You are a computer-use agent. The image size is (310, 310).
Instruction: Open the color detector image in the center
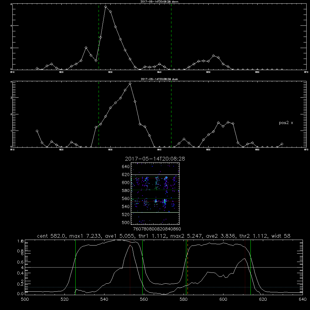pyautogui.click(x=155, y=193)
